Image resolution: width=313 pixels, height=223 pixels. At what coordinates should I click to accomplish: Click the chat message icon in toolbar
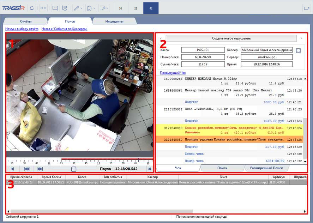[55, 8]
